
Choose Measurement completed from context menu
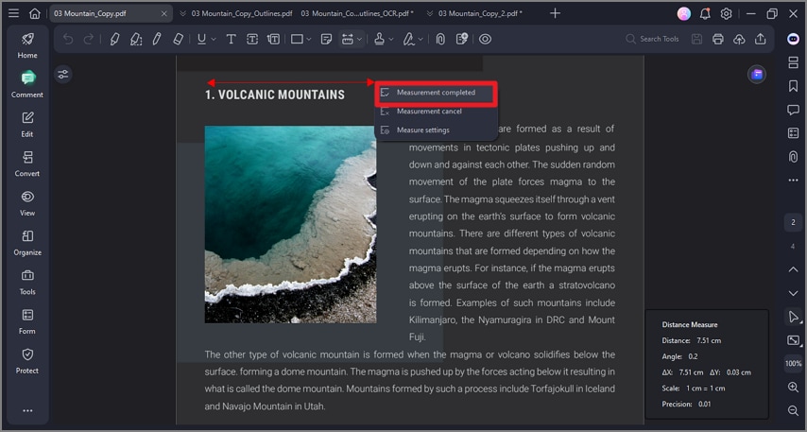pos(436,93)
